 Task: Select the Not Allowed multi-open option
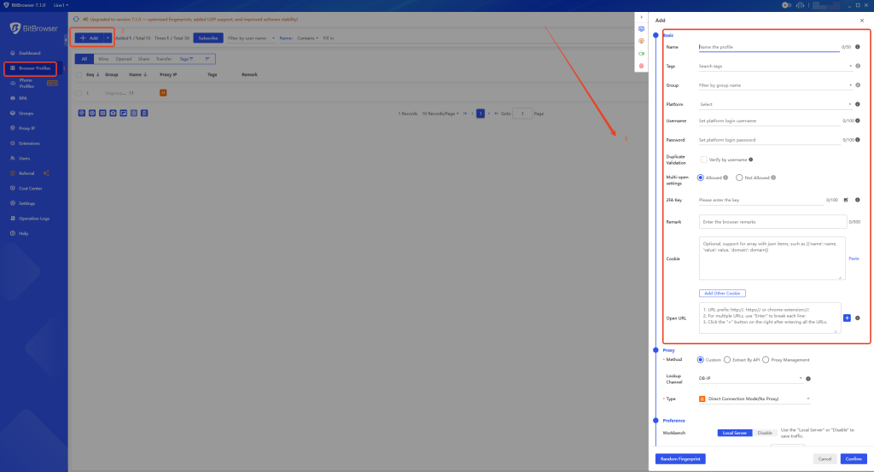pos(739,178)
